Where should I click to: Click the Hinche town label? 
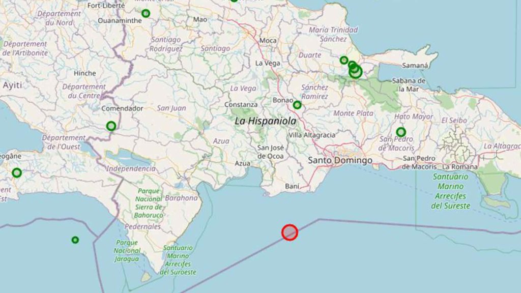coord(85,73)
